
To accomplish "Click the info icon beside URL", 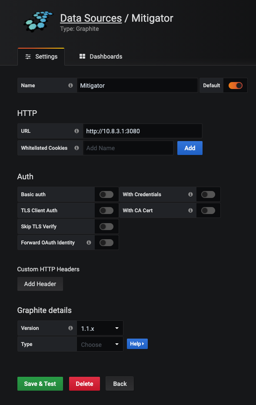I will [76, 131].
